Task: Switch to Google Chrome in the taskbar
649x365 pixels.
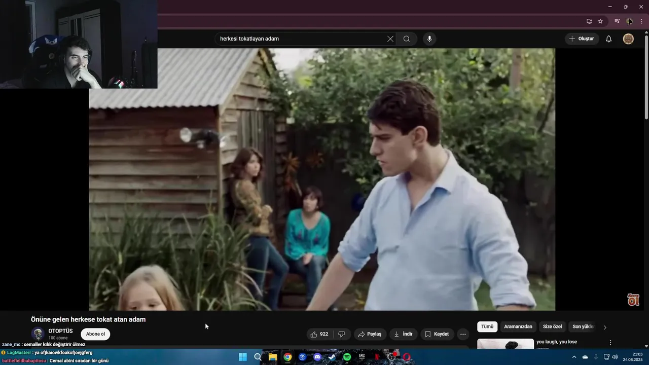Action: [287, 357]
